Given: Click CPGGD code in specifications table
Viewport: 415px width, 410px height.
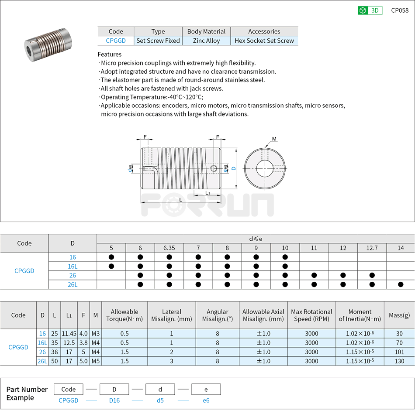Looking at the screenshot, I should coord(18,347).
